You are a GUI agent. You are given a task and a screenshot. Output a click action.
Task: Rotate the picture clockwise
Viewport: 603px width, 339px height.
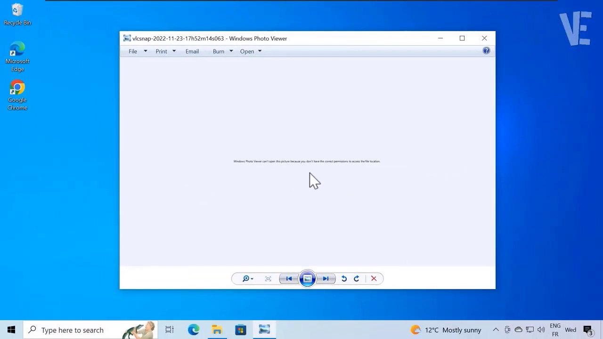[357, 279]
